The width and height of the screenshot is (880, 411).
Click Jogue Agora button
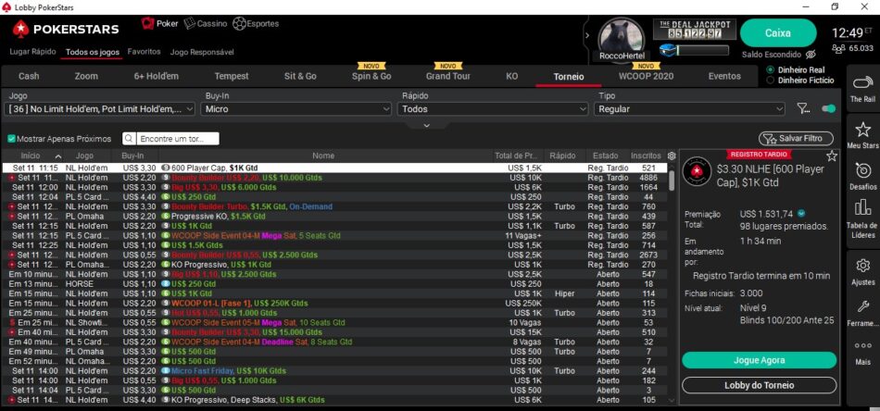point(759,360)
